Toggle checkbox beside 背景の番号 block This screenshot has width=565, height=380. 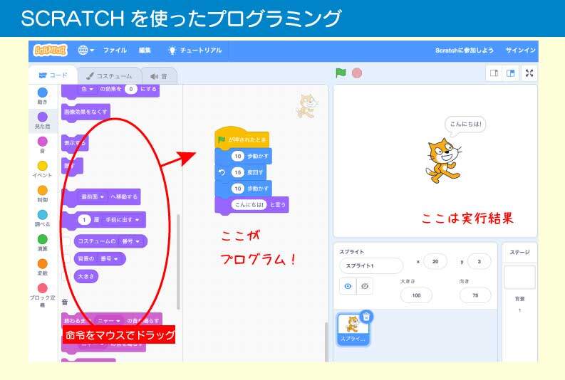click(x=67, y=259)
